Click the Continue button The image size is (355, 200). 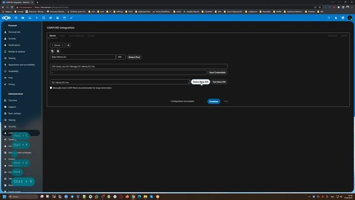(x=214, y=101)
